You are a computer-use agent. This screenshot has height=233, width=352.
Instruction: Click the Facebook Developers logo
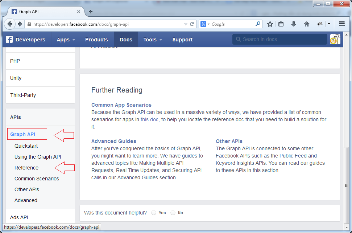click(x=26, y=40)
